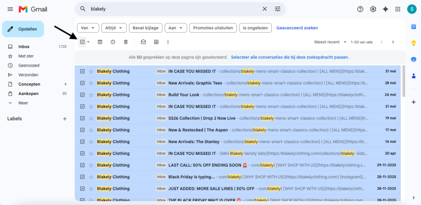This screenshot has height=205, width=421.
Task: Open the three-dot more actions menu
Action: point(168,42)
